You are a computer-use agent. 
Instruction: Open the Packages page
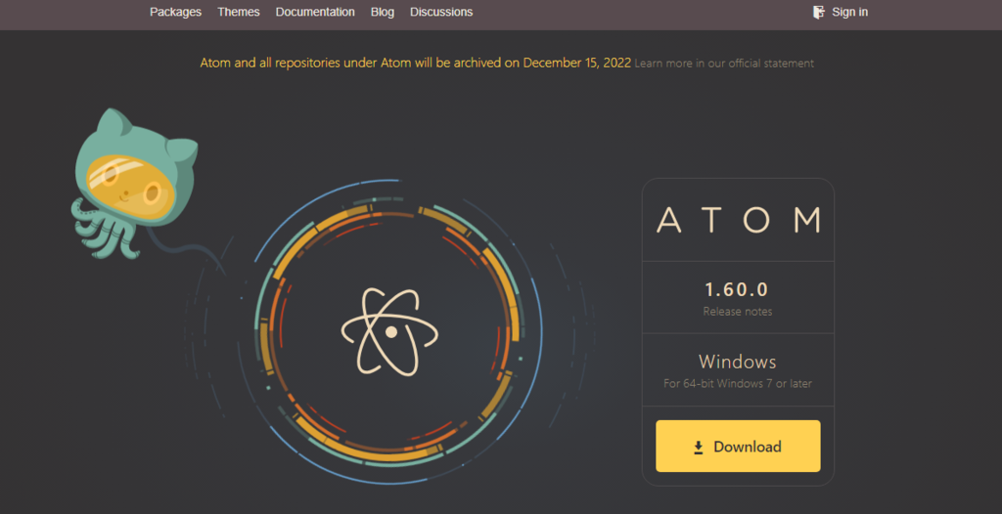(175, 12)
